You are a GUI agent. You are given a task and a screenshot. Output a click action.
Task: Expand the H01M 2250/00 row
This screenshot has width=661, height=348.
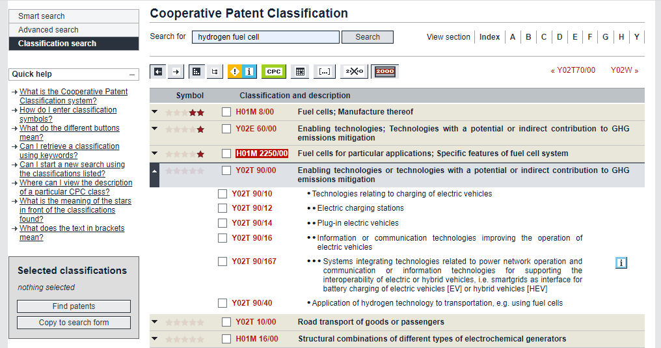(154, 154)
